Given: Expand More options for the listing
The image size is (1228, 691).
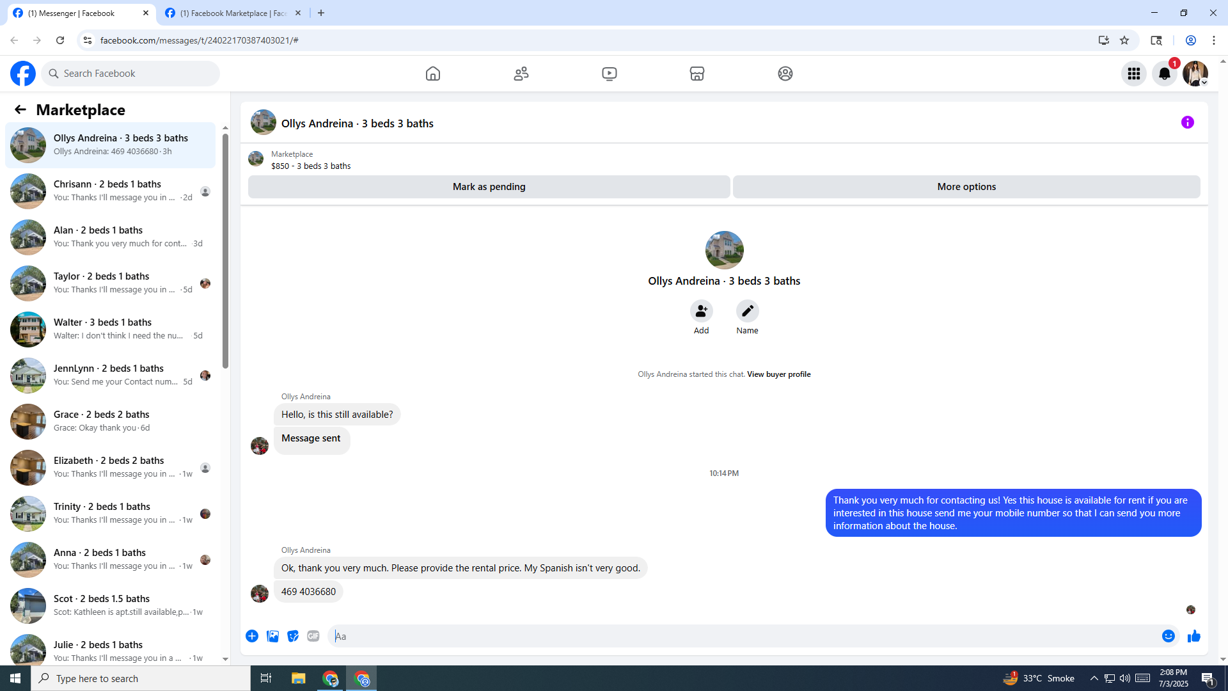Looking at the screenshot, I should pyautogui.click(x=966, y=187).
